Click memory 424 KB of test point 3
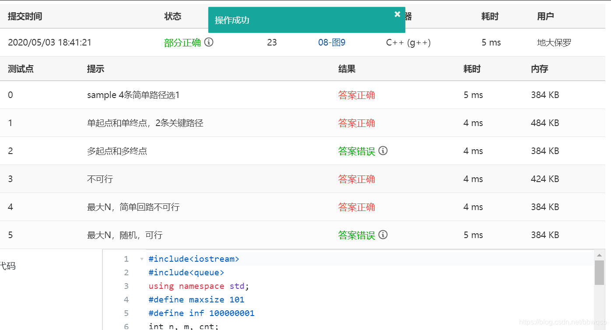 click(x=545, y=179)
